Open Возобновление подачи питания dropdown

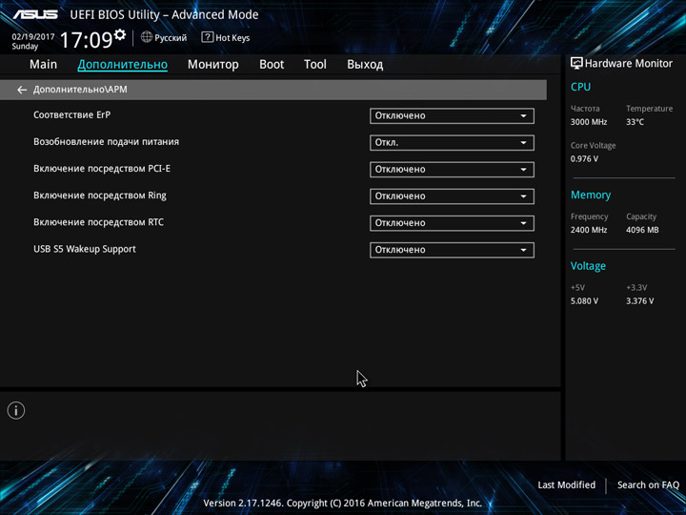coord(452,143)
